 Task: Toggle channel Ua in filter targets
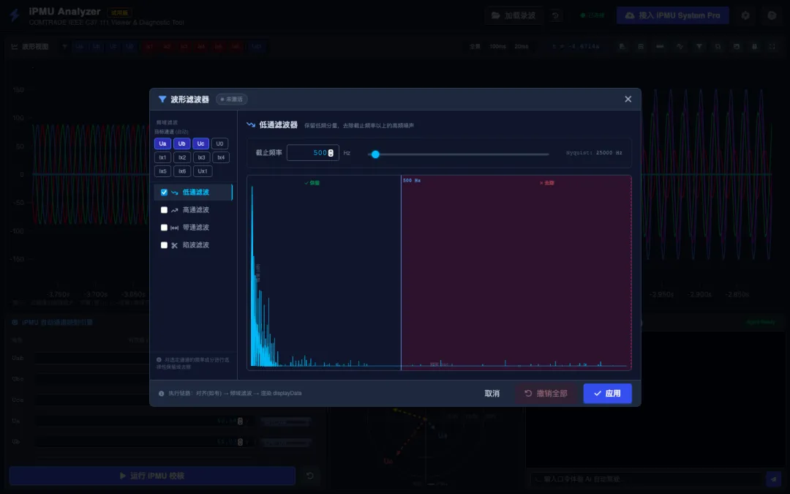tap(162, 143)
